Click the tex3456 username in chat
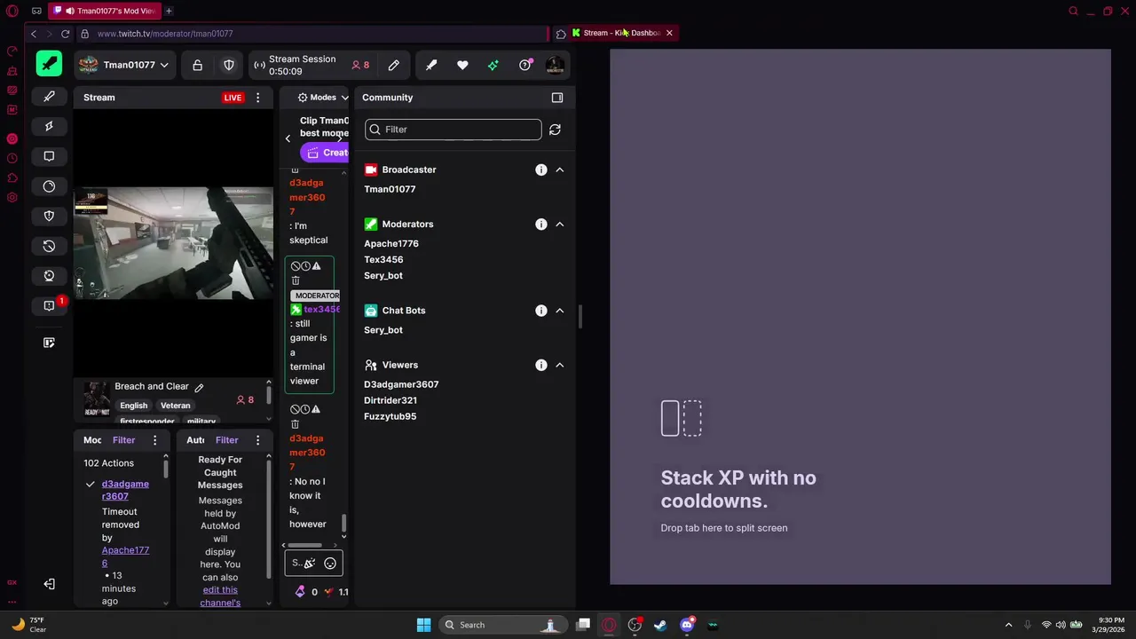Screen dimensions: 1136x639 [321, 309]
